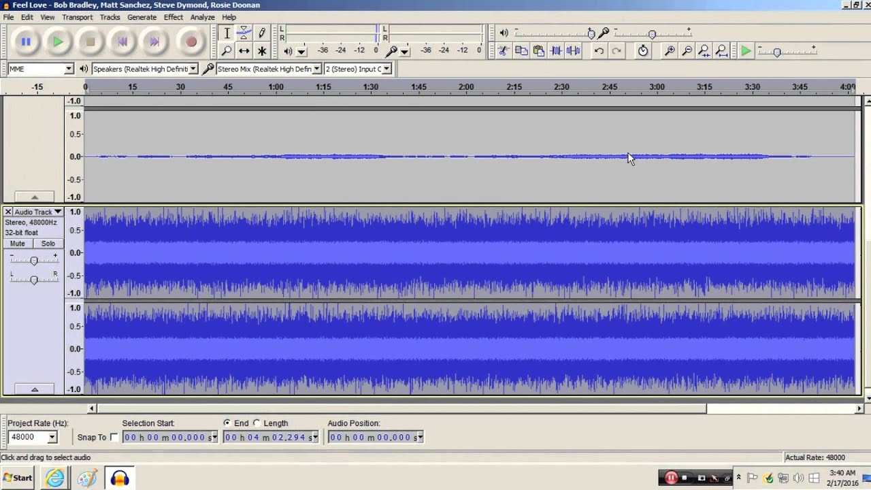Open the Generate menu

(x=142, y=17)
